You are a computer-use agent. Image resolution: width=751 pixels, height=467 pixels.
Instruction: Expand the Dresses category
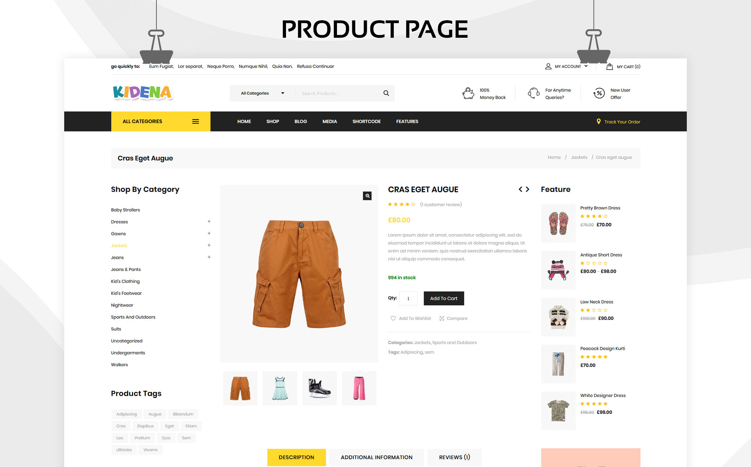coord(209,221)
